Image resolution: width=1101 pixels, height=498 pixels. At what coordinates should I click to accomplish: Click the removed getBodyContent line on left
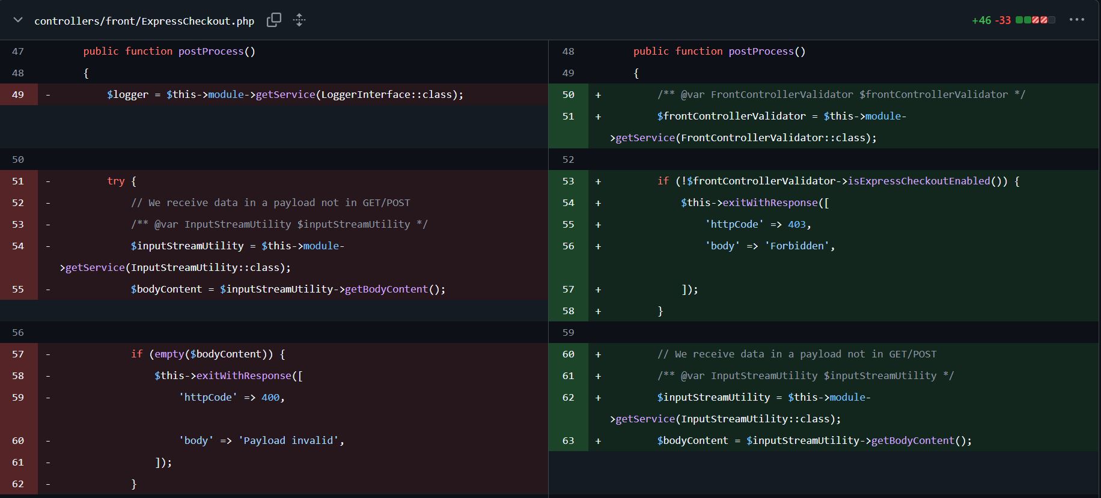pos(288,289)
